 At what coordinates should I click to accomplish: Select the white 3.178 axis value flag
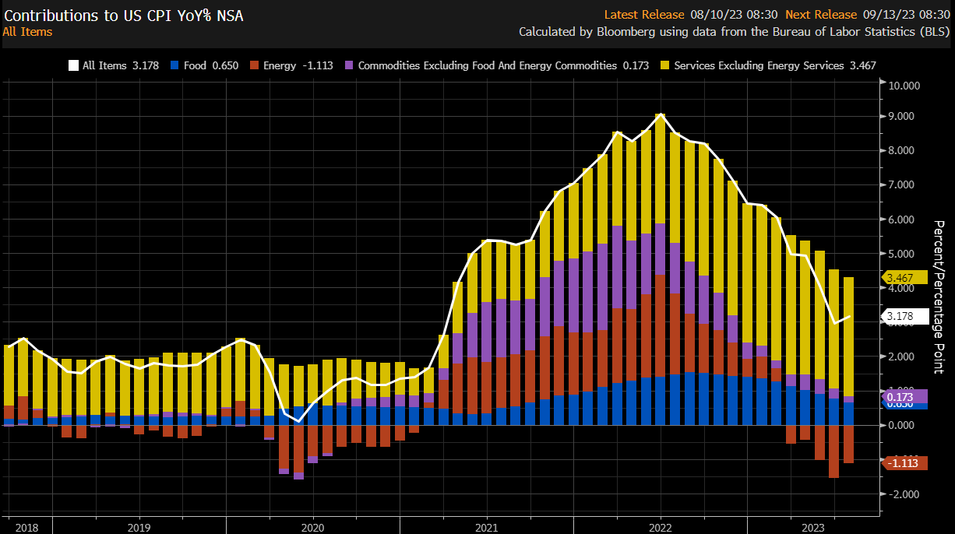[906, 316]
